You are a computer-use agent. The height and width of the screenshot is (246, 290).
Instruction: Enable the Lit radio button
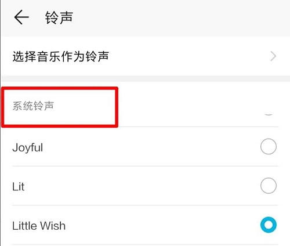point(269,186)
